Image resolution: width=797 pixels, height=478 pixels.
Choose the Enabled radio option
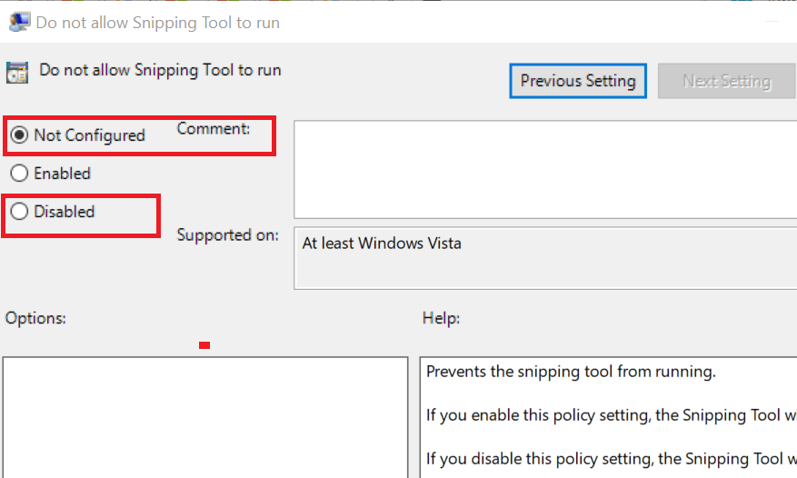pyautogui.click(x=19, y=174)
